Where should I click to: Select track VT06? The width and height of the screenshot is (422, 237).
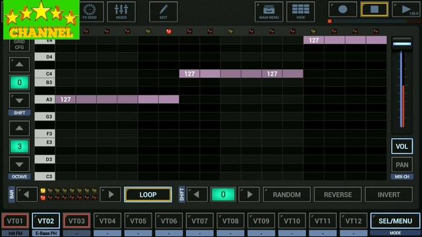[169, 221]
